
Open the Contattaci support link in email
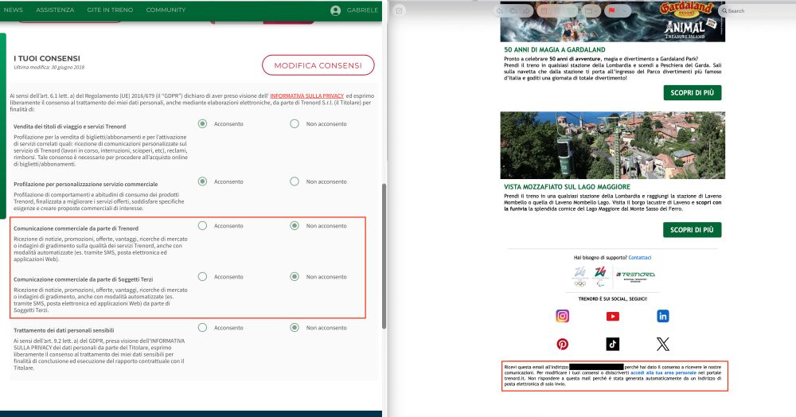640,258
